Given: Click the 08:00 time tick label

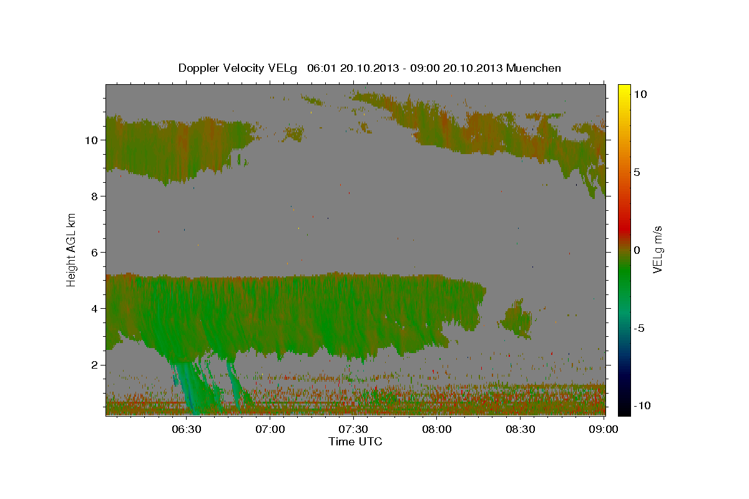Looking at the screenshot, I should pyautogui.click(x=437, y=430).
